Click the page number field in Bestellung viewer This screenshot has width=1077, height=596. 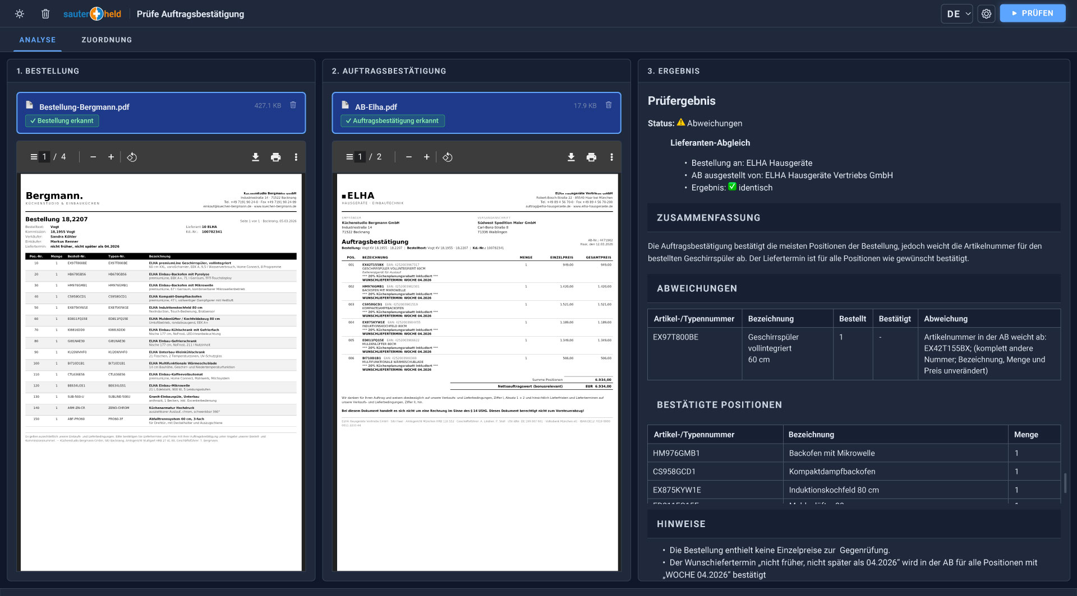(x=44, y=157)
